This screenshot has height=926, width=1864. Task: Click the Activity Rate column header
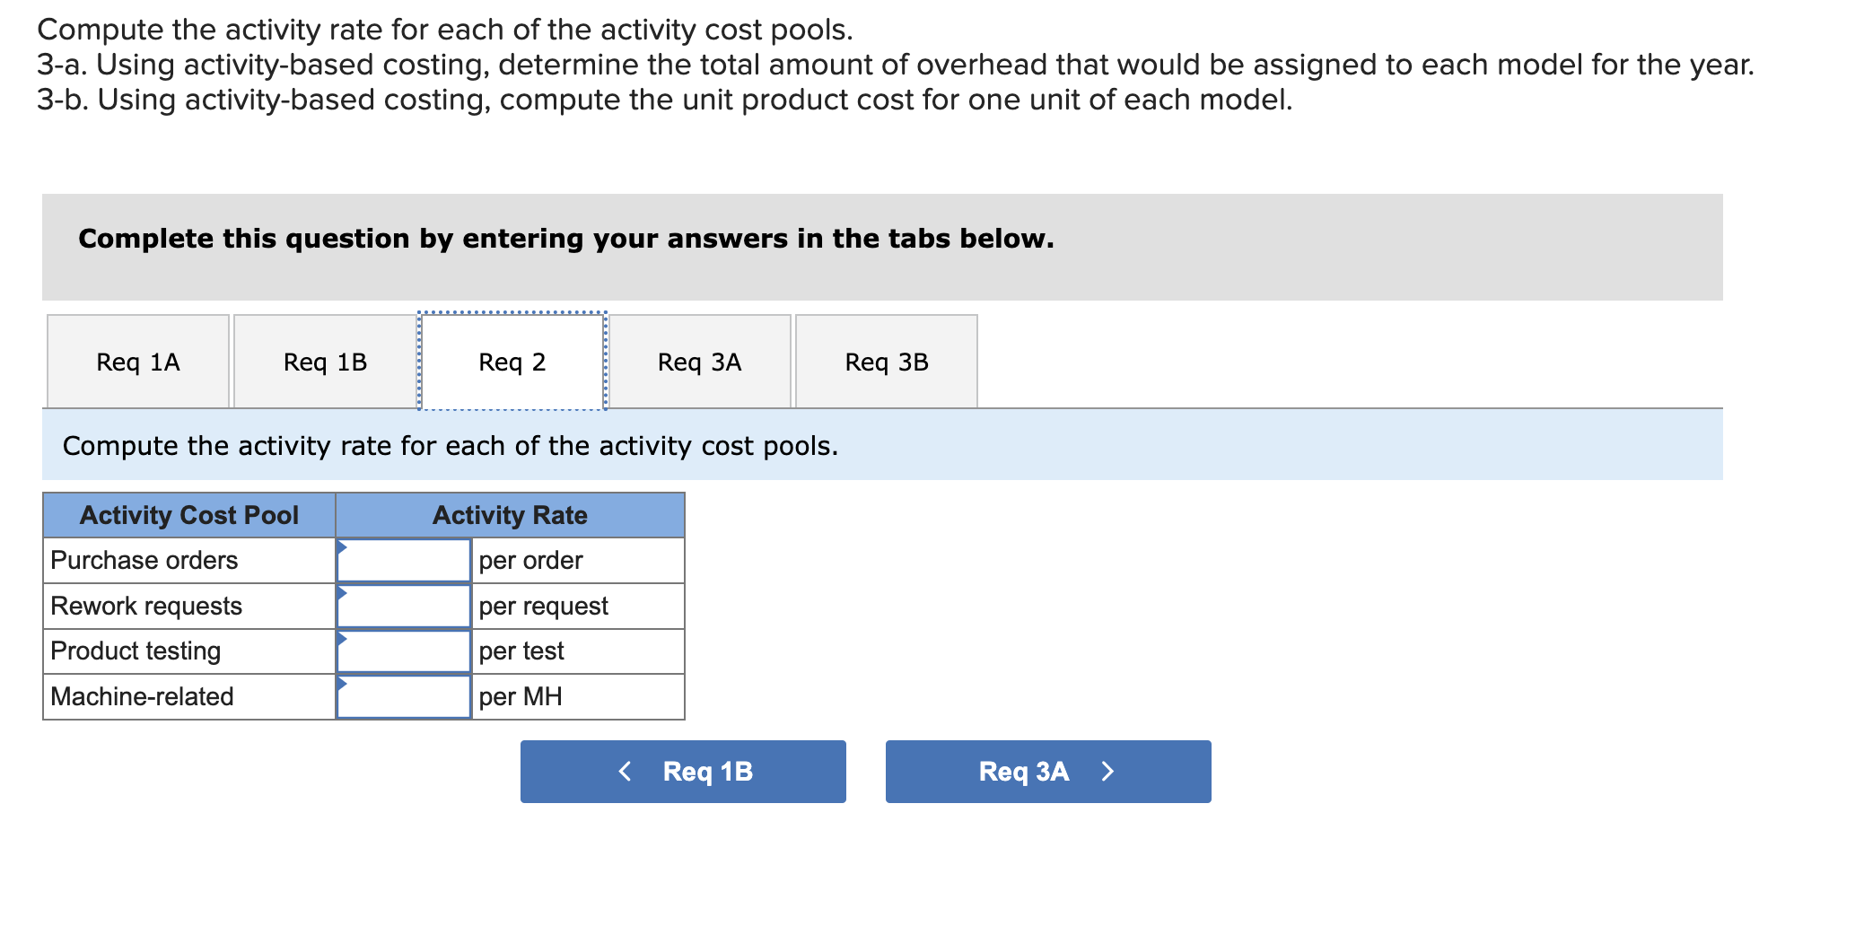pos(510,514)
